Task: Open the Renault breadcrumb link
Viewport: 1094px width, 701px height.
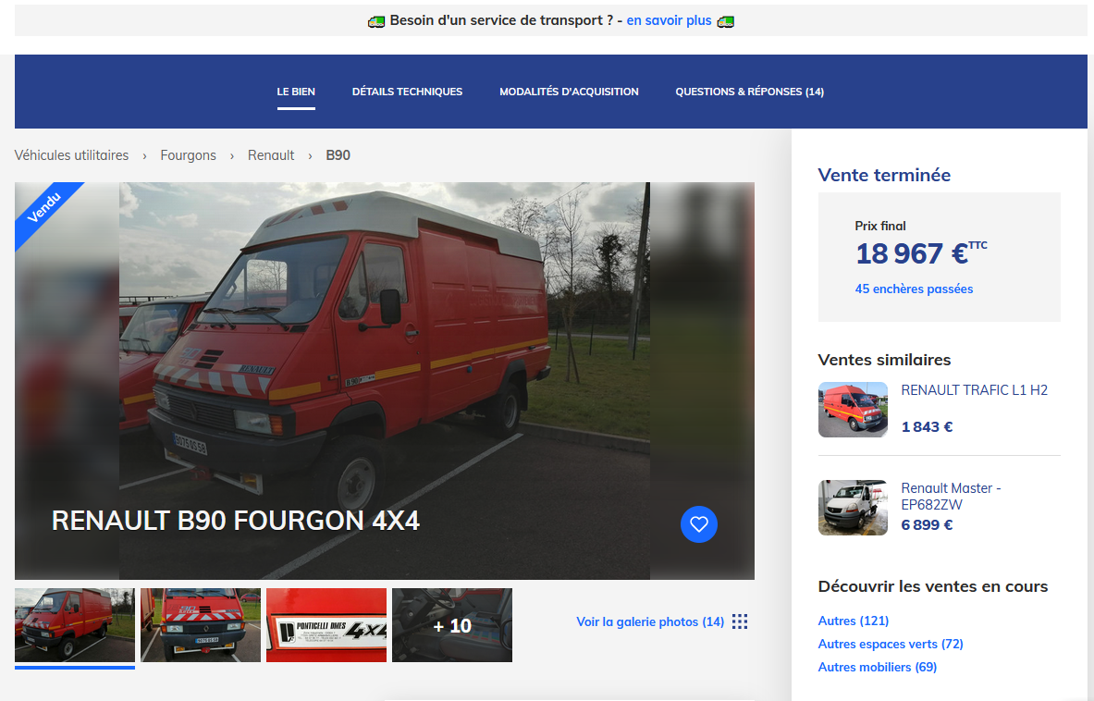Action: pyautogui.click(x=271, y=155)
